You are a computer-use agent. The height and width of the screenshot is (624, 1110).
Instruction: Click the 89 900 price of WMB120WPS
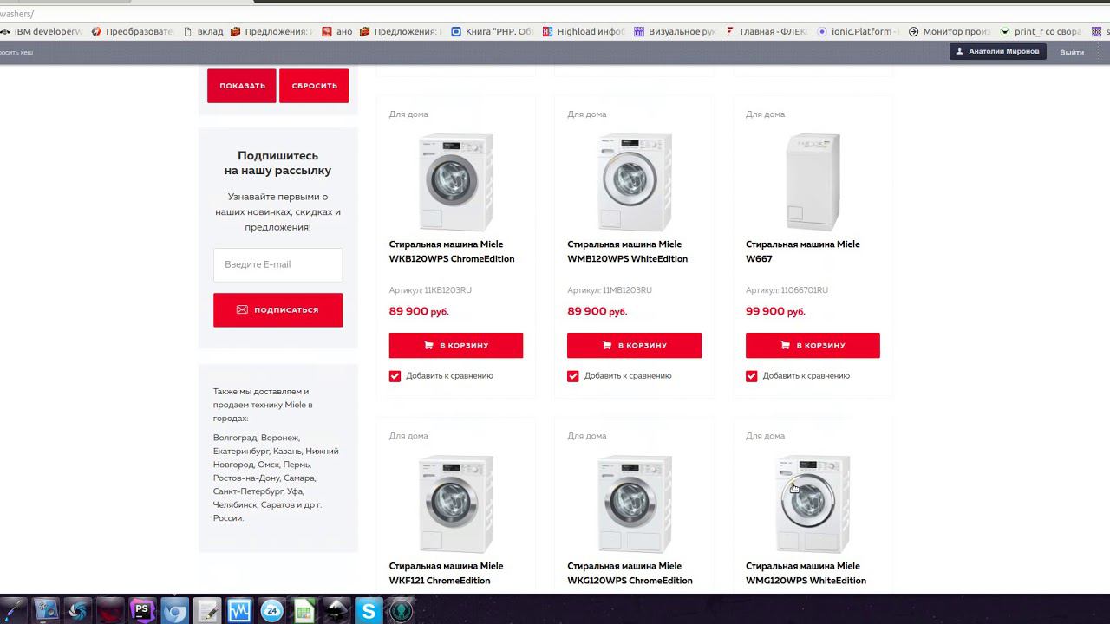(x=597, y=311)
